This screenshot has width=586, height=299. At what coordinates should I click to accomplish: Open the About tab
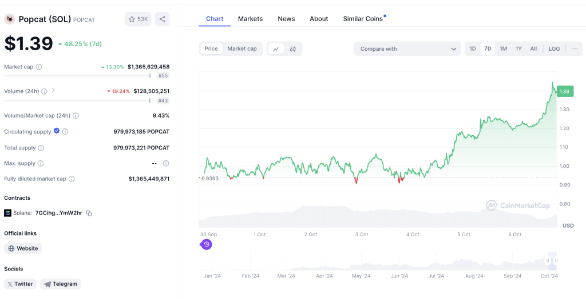pos(319,19)
